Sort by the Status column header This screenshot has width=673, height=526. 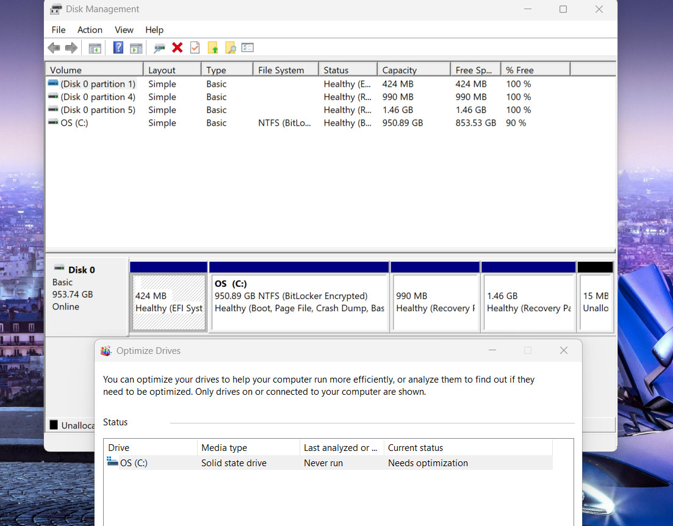(x=348, y=70)
